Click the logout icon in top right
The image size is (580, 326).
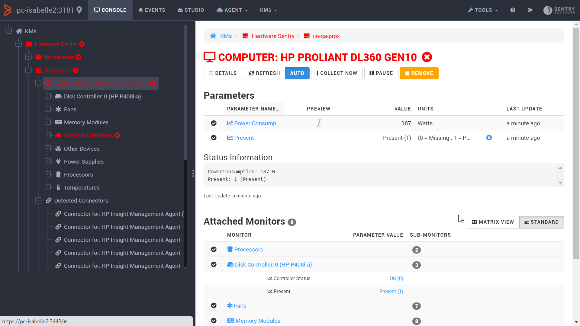click(x=530, y=10)
